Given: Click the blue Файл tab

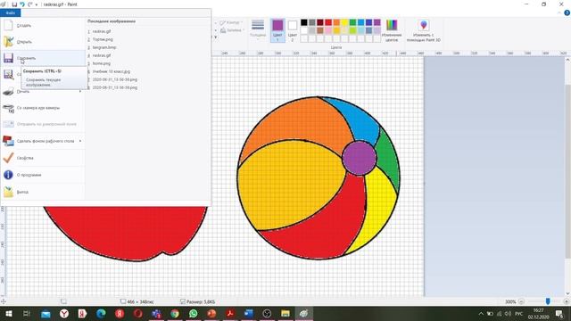Looking at the screenshot, I should point(11,13).
